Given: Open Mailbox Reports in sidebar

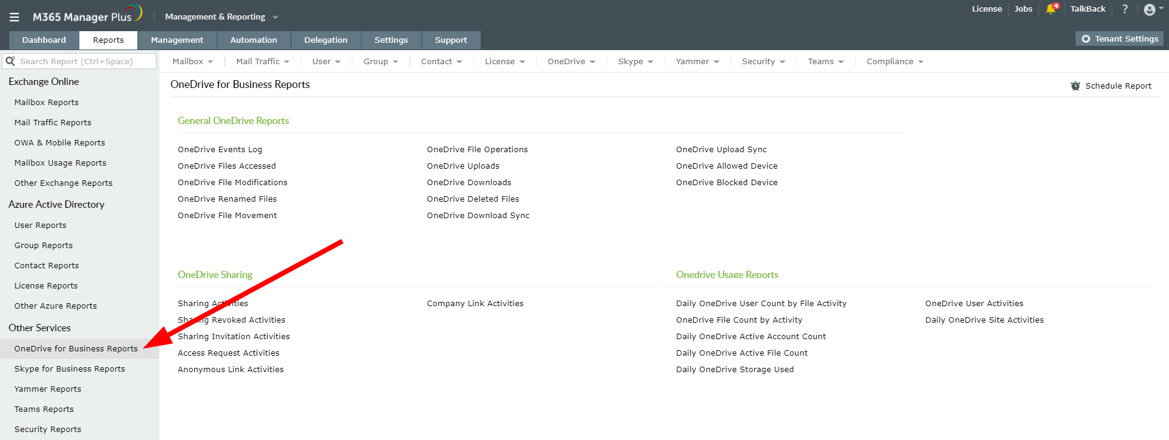Looking at the screenshot, I should point(46,102).
